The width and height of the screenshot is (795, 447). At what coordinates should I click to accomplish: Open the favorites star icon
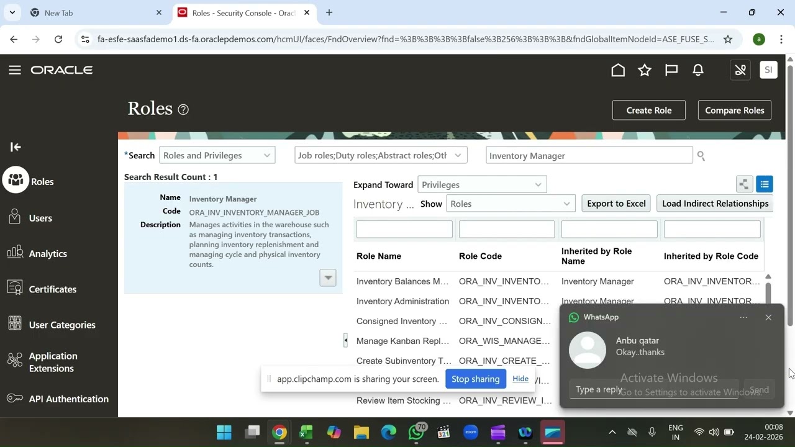[645, 70]
